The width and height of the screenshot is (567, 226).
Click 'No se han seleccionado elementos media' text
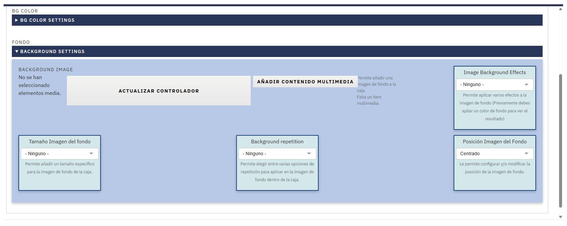(x=40, y=85)
